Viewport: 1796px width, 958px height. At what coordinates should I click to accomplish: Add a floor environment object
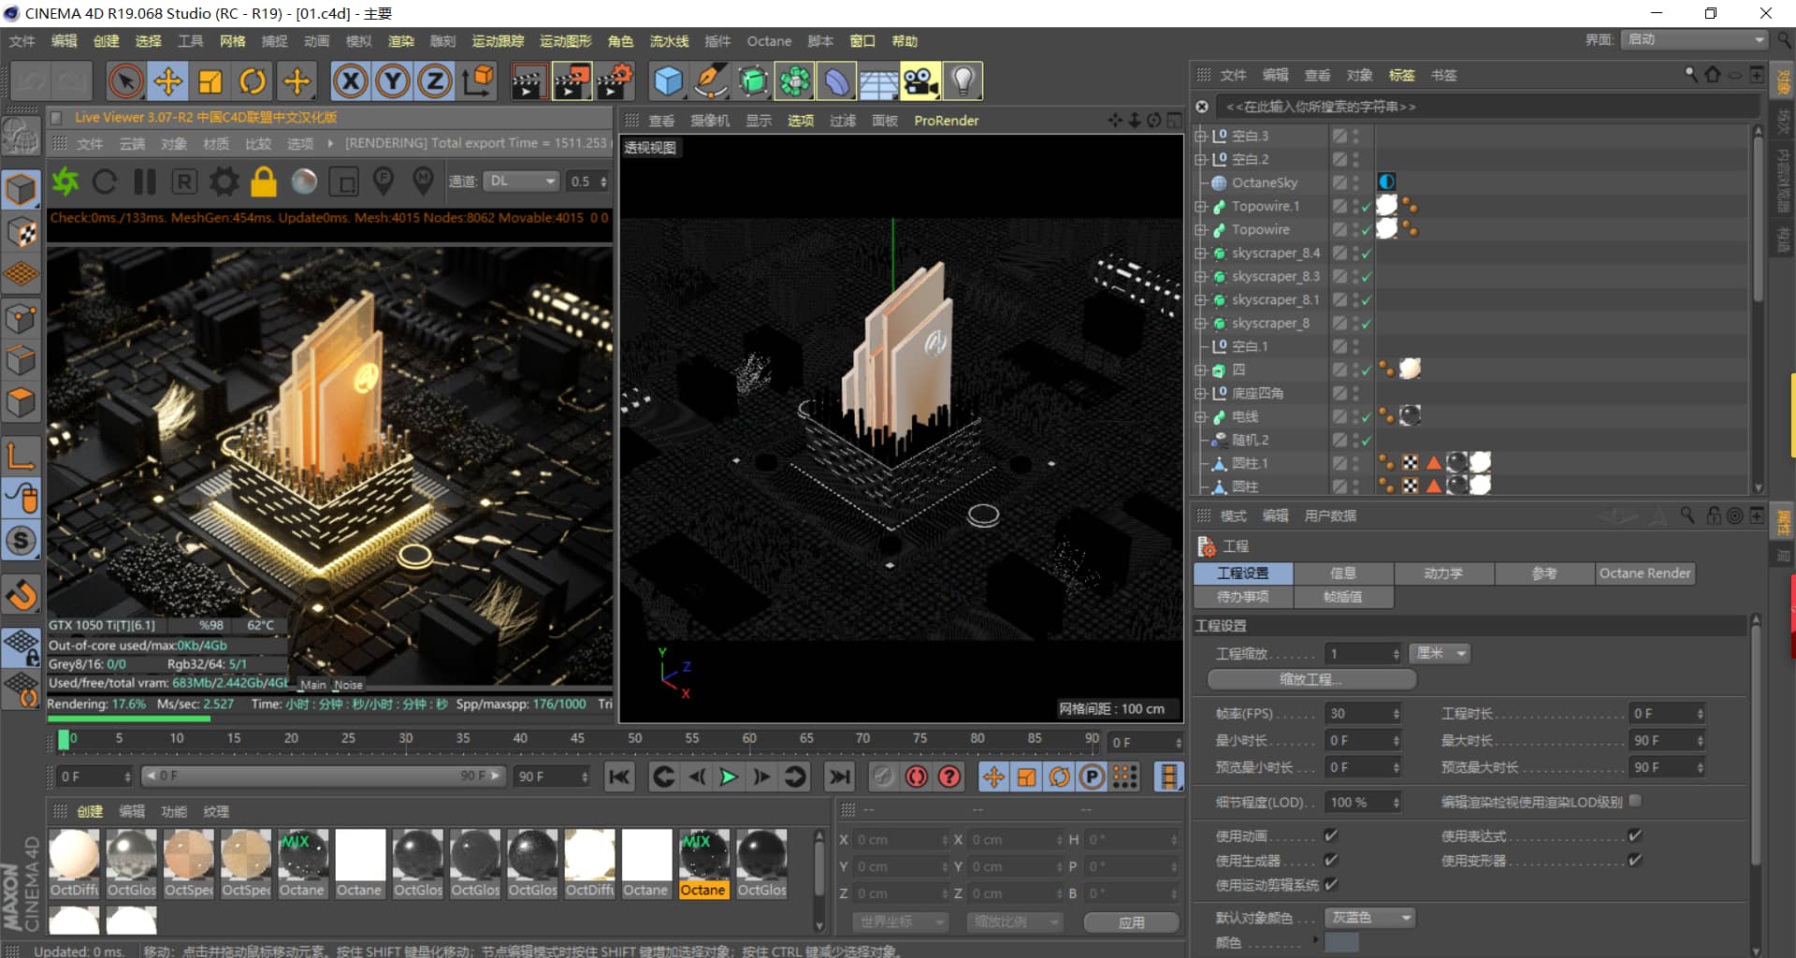tap(878, 81)
